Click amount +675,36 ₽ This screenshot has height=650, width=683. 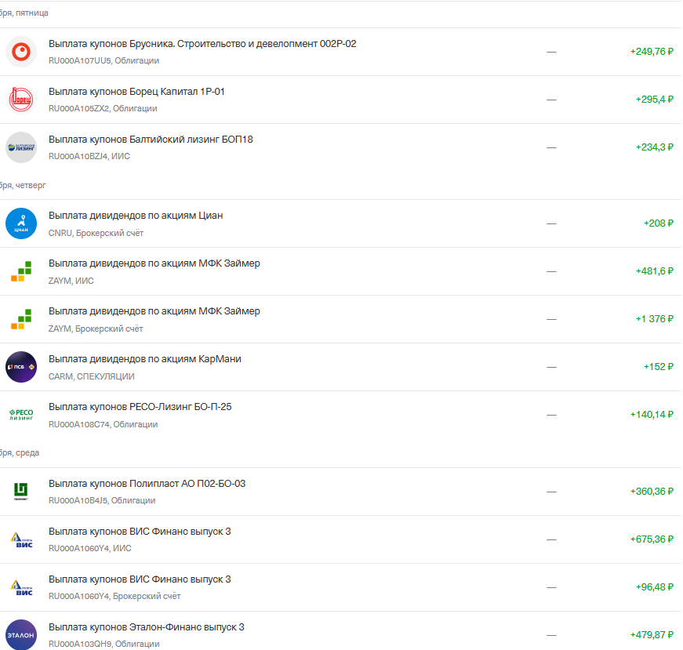tap(652, 539)
